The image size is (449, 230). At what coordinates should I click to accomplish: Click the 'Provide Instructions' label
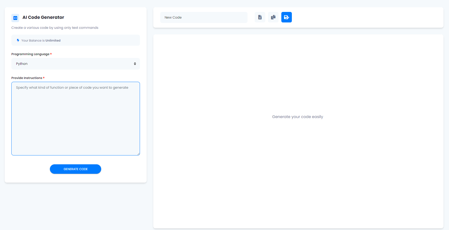click(27, 78)
